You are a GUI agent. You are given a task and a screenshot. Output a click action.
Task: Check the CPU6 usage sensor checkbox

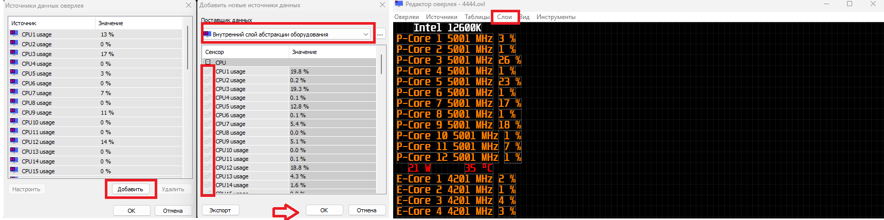(208, 115)
